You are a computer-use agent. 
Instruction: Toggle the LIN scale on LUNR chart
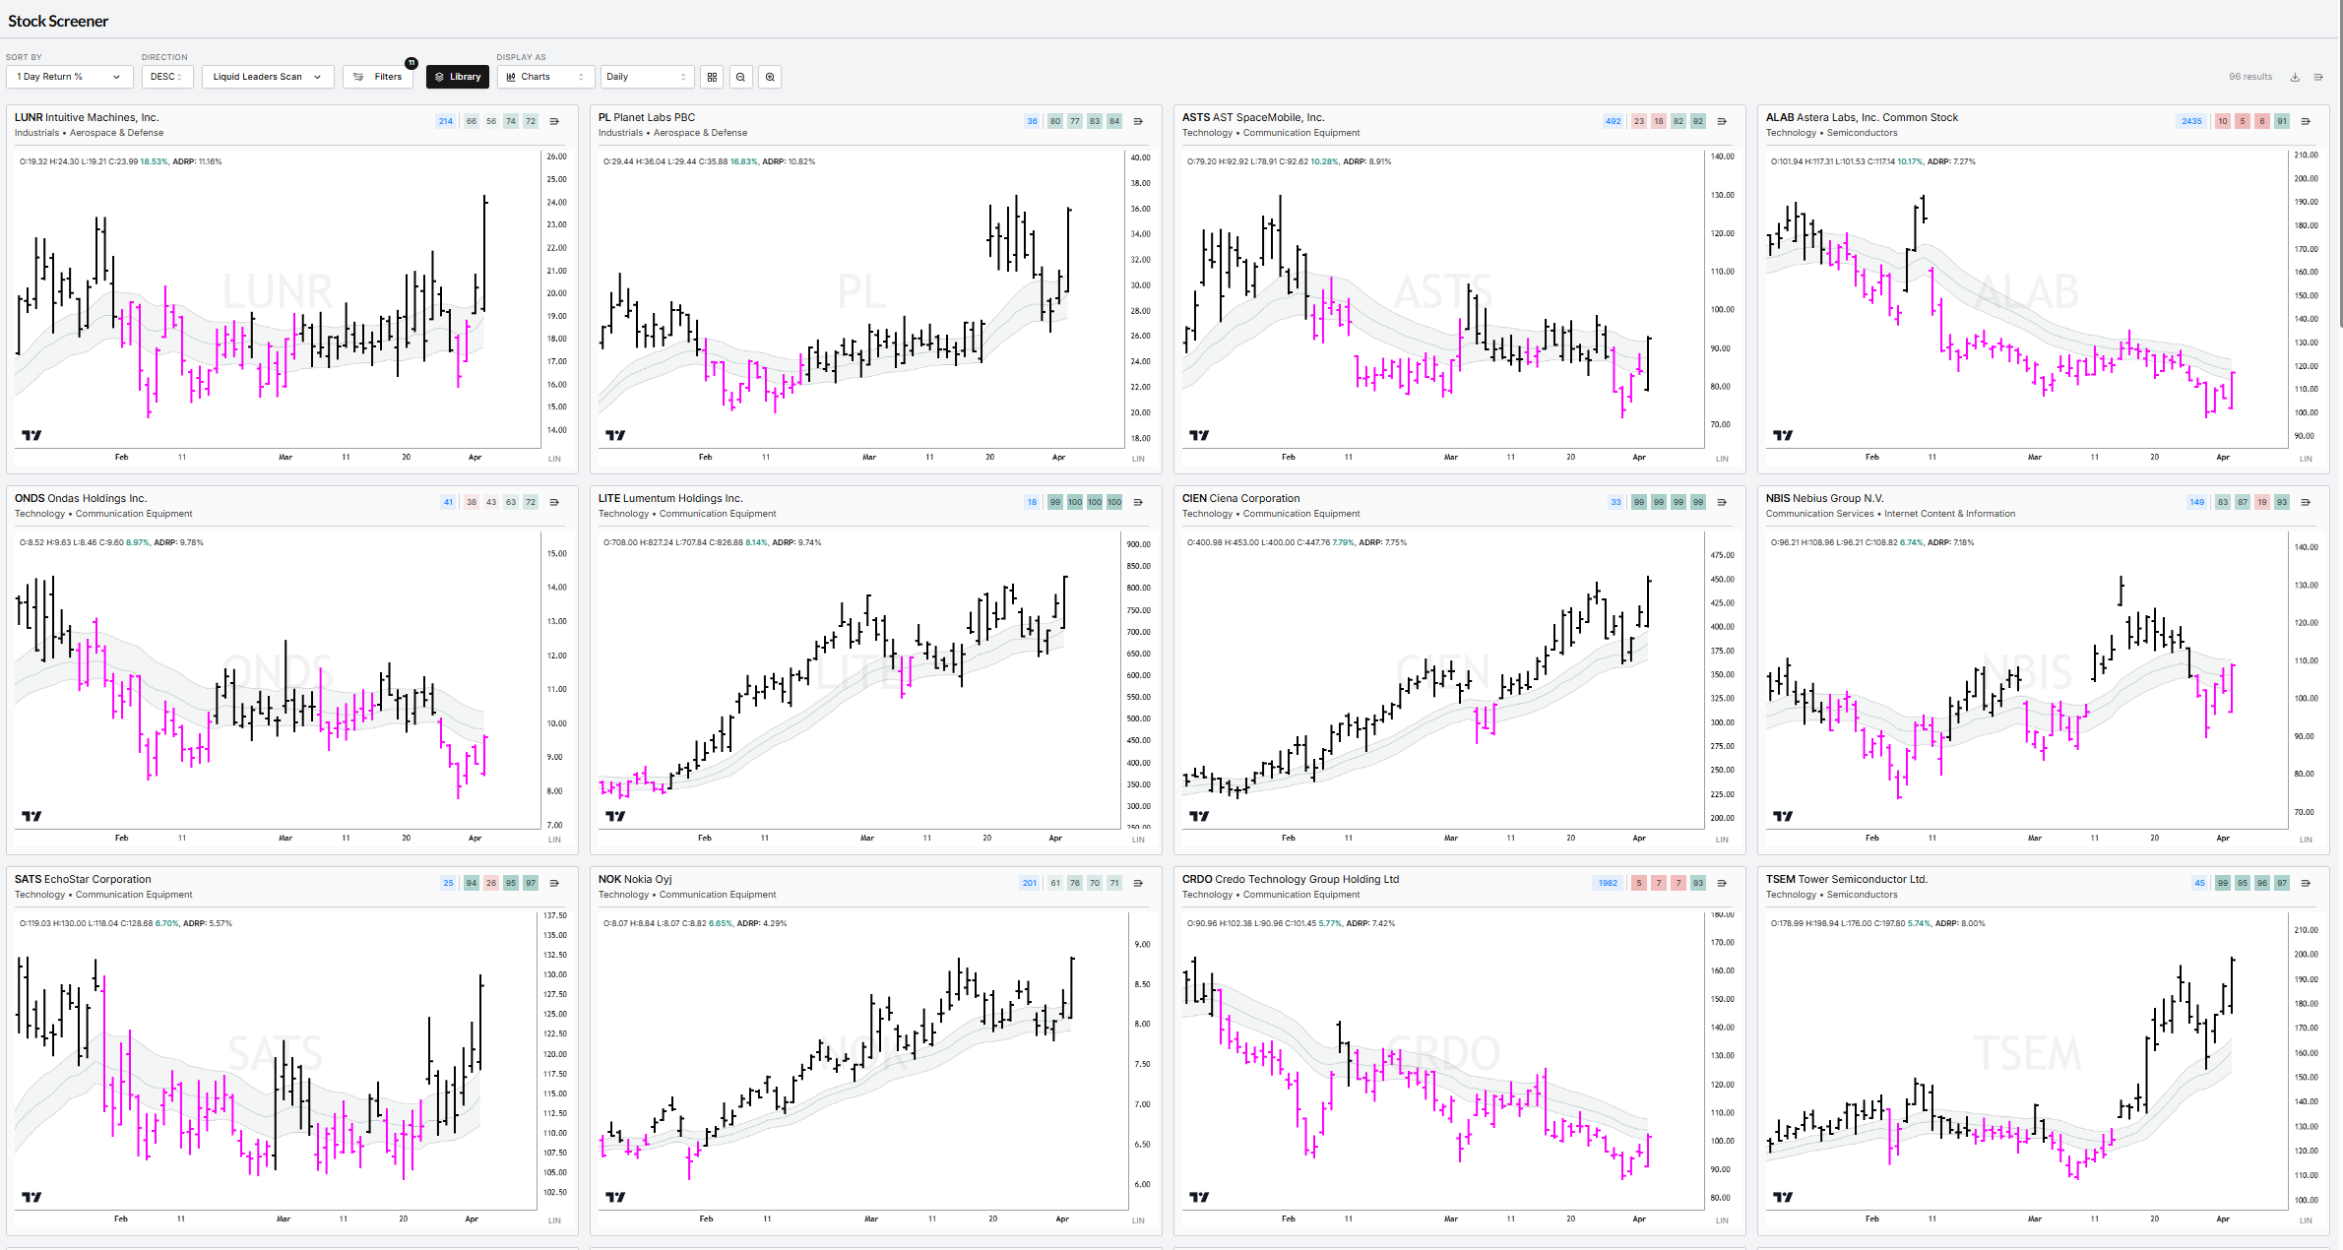(x=554, y=459)
